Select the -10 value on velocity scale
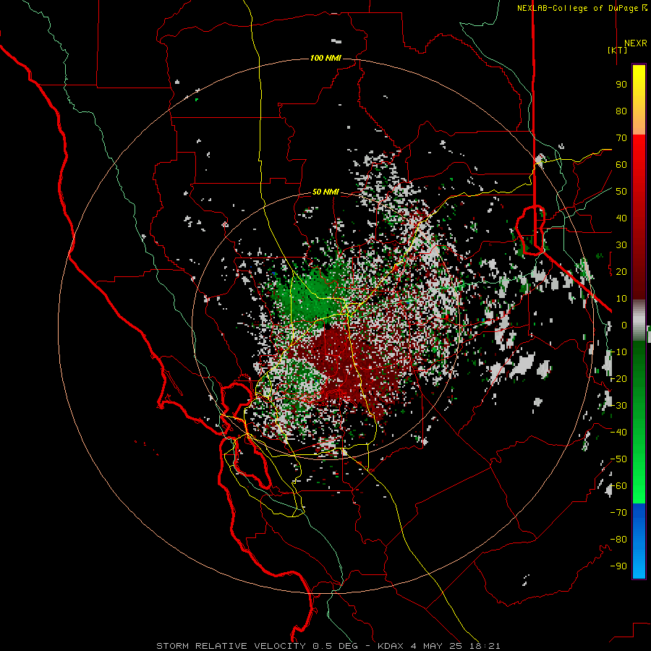The width and height of the screenshot is (651, 651). point(618,352)
